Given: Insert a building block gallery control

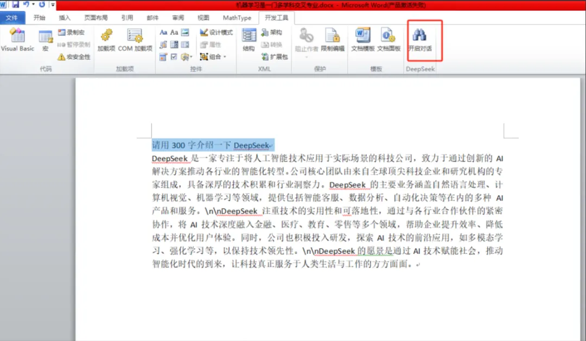Looking at the screenshot, I should point(163,45).
